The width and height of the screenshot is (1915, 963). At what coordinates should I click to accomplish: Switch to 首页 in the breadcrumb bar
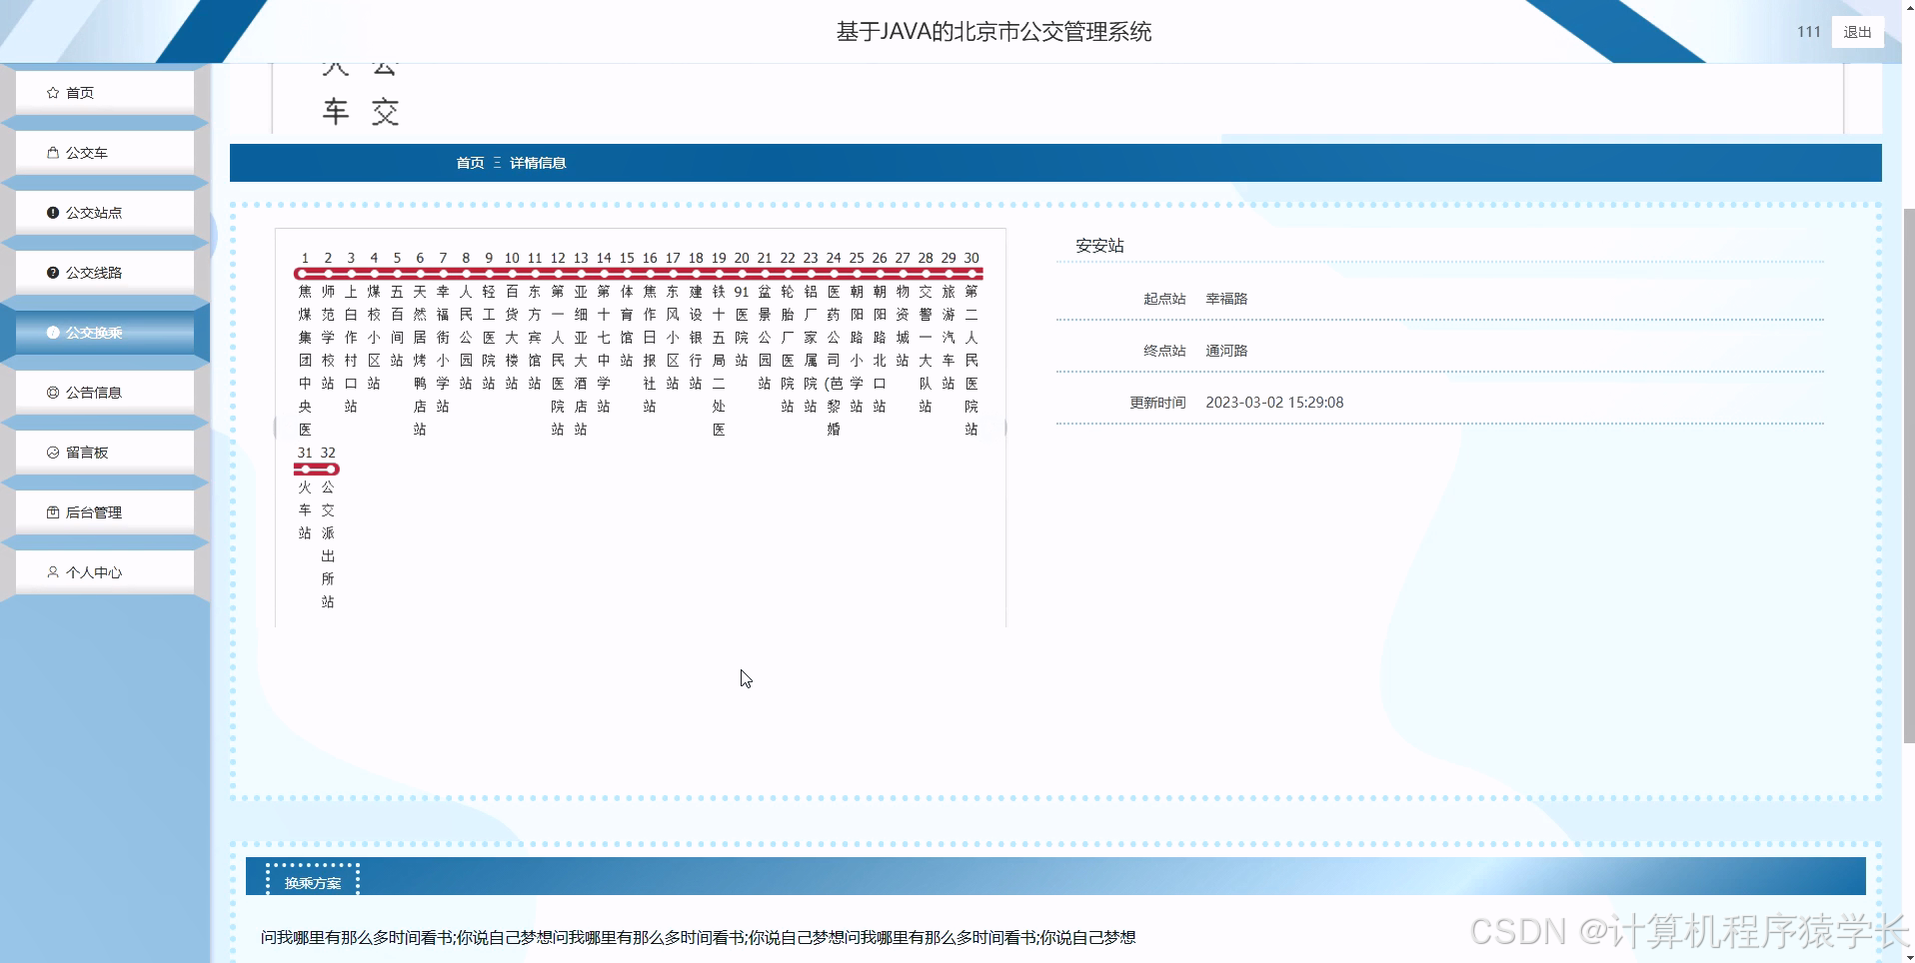(x=470, y=163)
